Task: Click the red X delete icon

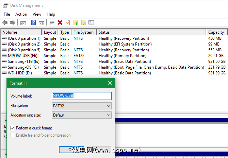Action: (60, 23)
